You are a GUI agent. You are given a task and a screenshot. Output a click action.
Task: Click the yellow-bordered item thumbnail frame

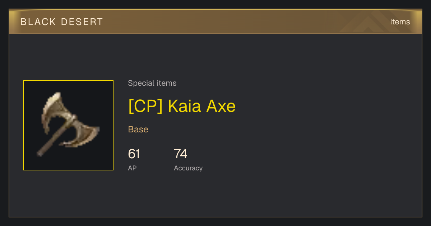pyautogui.click(x=68, y=125)
